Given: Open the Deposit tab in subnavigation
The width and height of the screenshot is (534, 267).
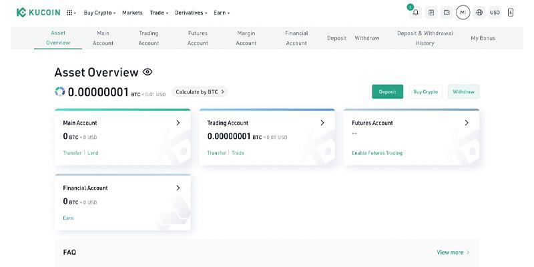Looking at the screenshot, I should tap(337, 38).
